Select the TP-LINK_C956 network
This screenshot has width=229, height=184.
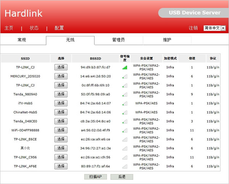pos(61,157)
